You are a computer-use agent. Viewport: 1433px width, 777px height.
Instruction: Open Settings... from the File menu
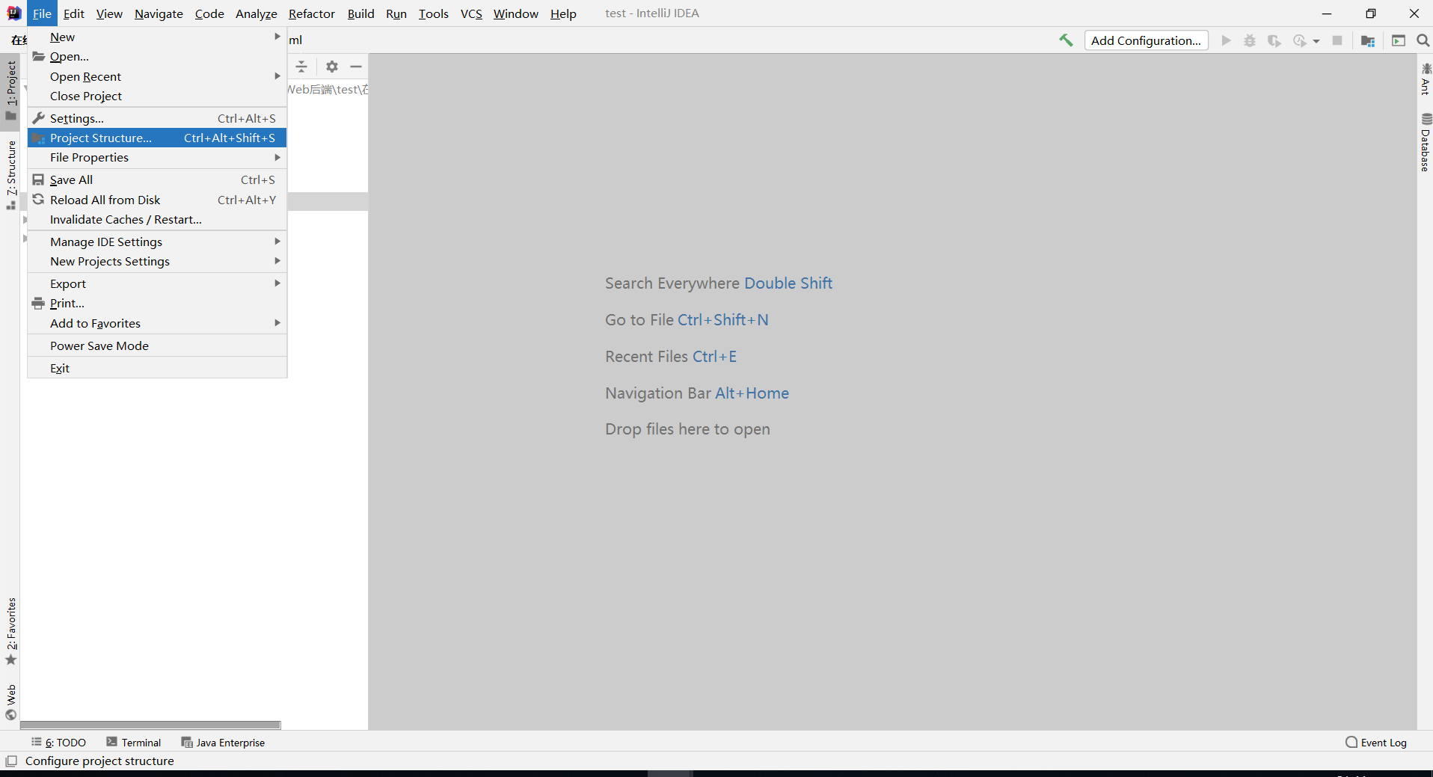coord(157,118)
